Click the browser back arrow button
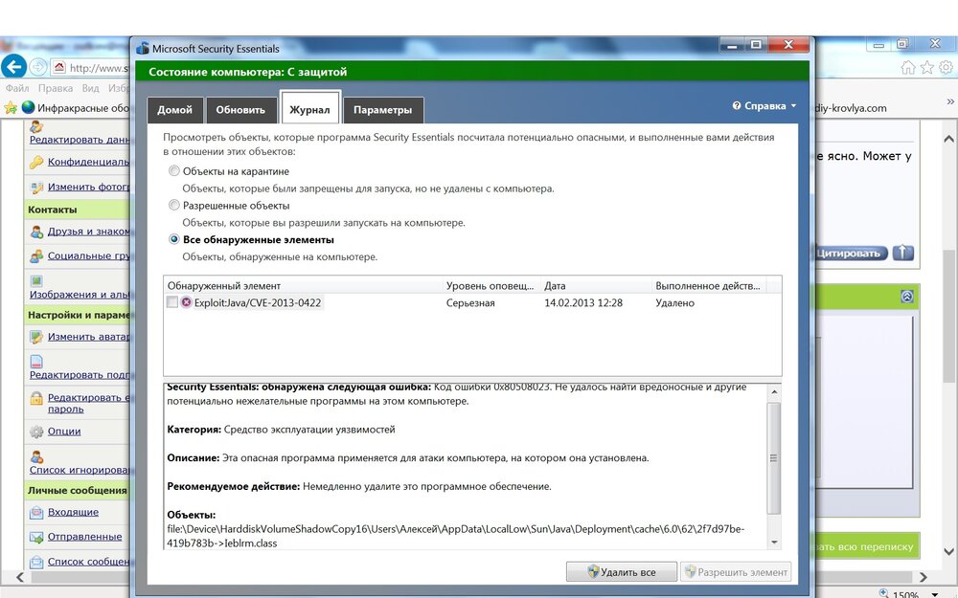Image resolution: width=958 pixels, height=598 pixels. tap(13, 66)
